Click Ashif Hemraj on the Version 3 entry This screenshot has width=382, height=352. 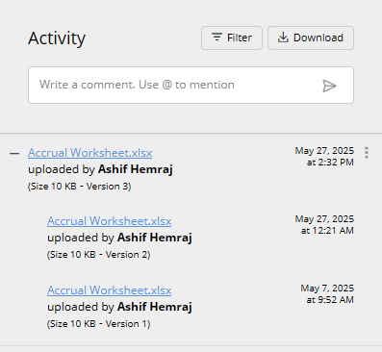[136, 169]
